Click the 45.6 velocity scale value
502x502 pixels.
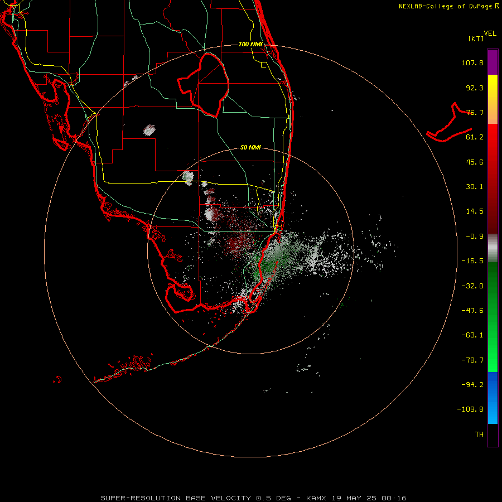pyautogui.click(x=475, y=162)
